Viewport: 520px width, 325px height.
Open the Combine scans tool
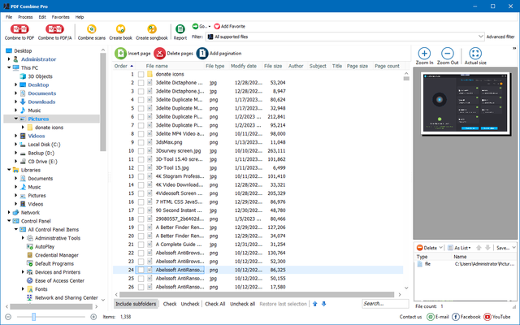click(x=90, y=27)
